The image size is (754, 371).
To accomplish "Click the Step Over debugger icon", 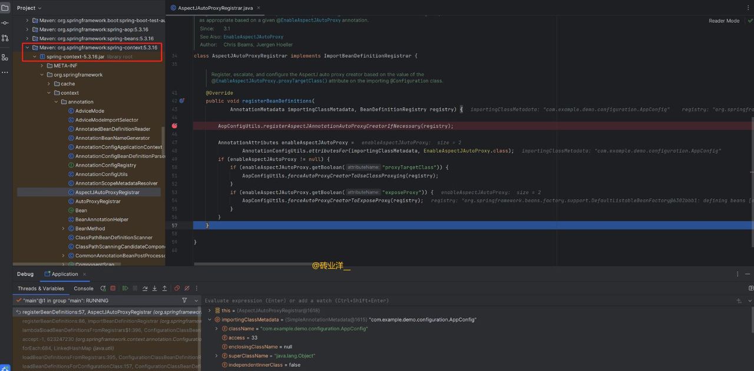I will point(145,289).
